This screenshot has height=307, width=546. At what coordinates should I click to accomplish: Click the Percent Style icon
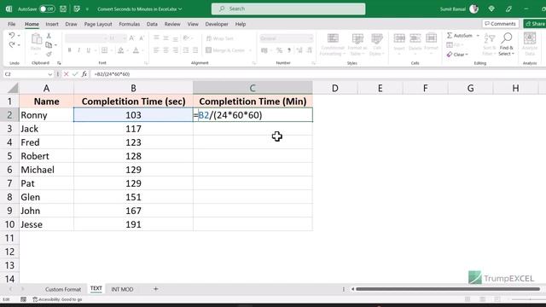tap(279, 51)
